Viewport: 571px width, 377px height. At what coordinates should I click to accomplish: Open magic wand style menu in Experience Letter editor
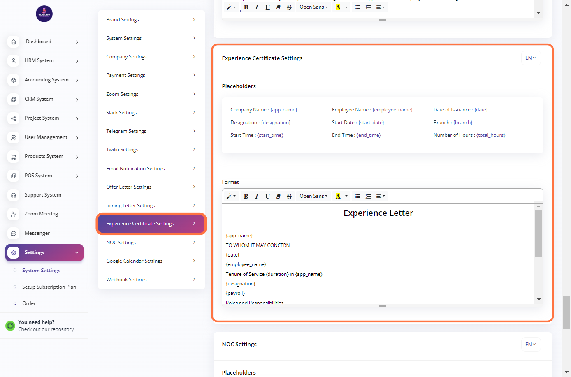coord(231,197)
